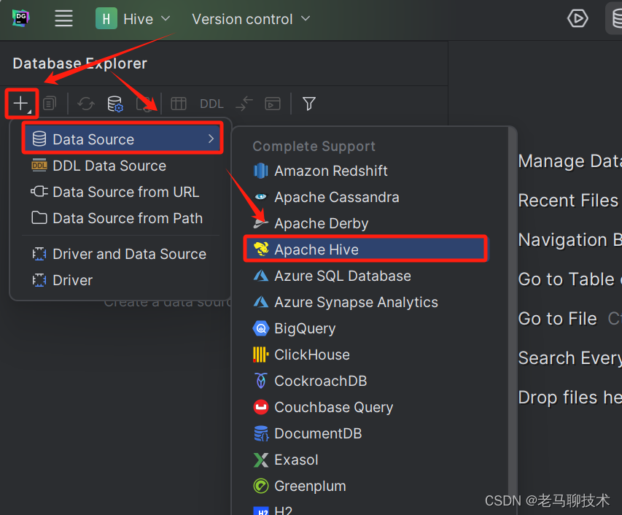Click the Search Everywhere hint text
The image size is (622, 515).
click(569, 358)
